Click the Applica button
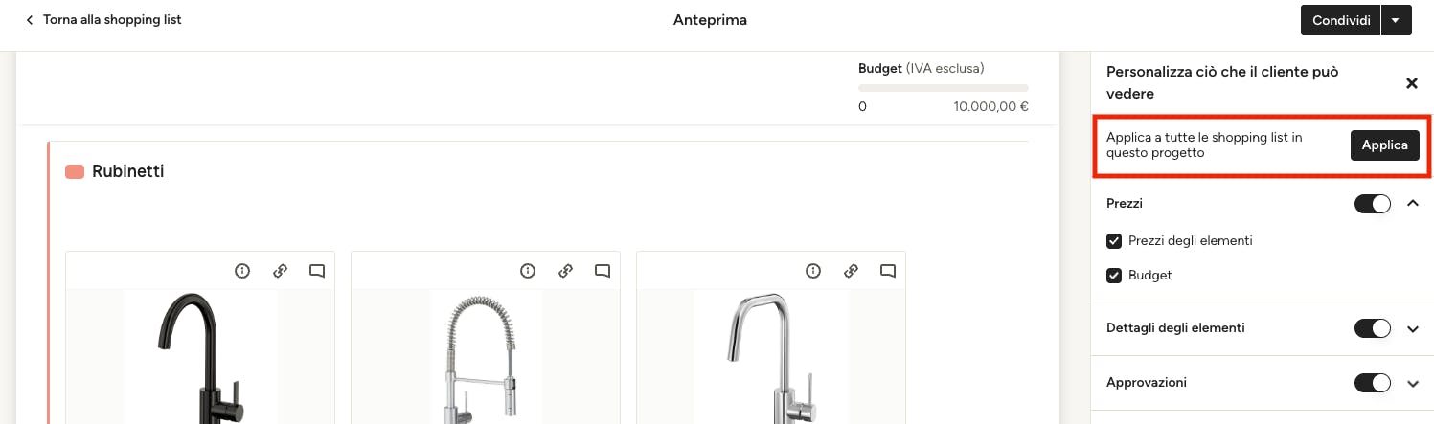This screenshot has width=1434, height=424. (1384, 145)
